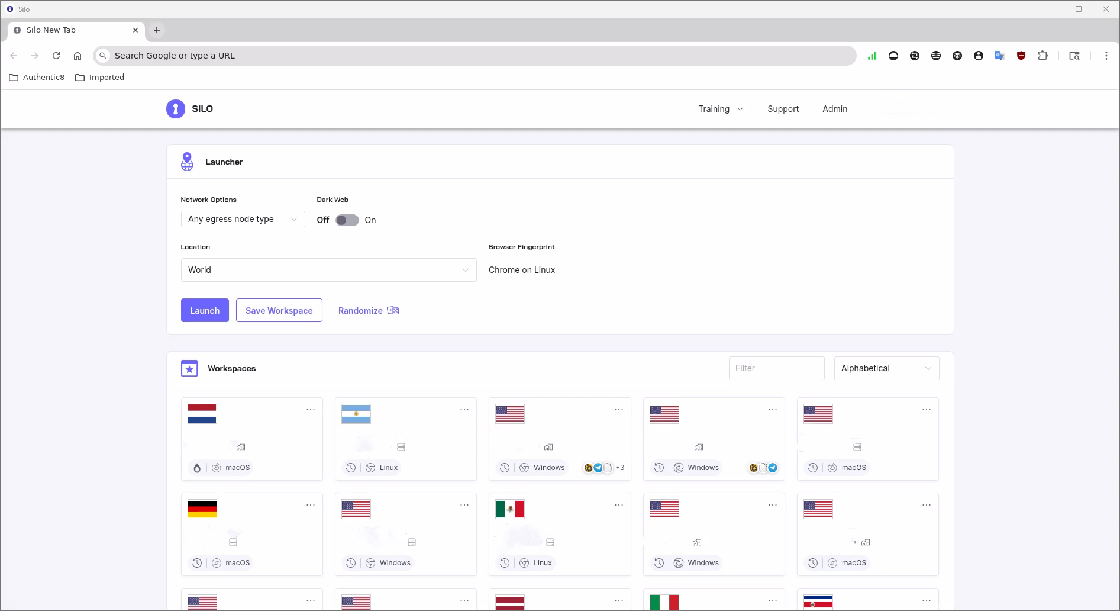Open options menu on Italy workspace card
Image resolution: width=1120 pixels, height=611 pixels.
pyautogui.click(x=773, y=600)
